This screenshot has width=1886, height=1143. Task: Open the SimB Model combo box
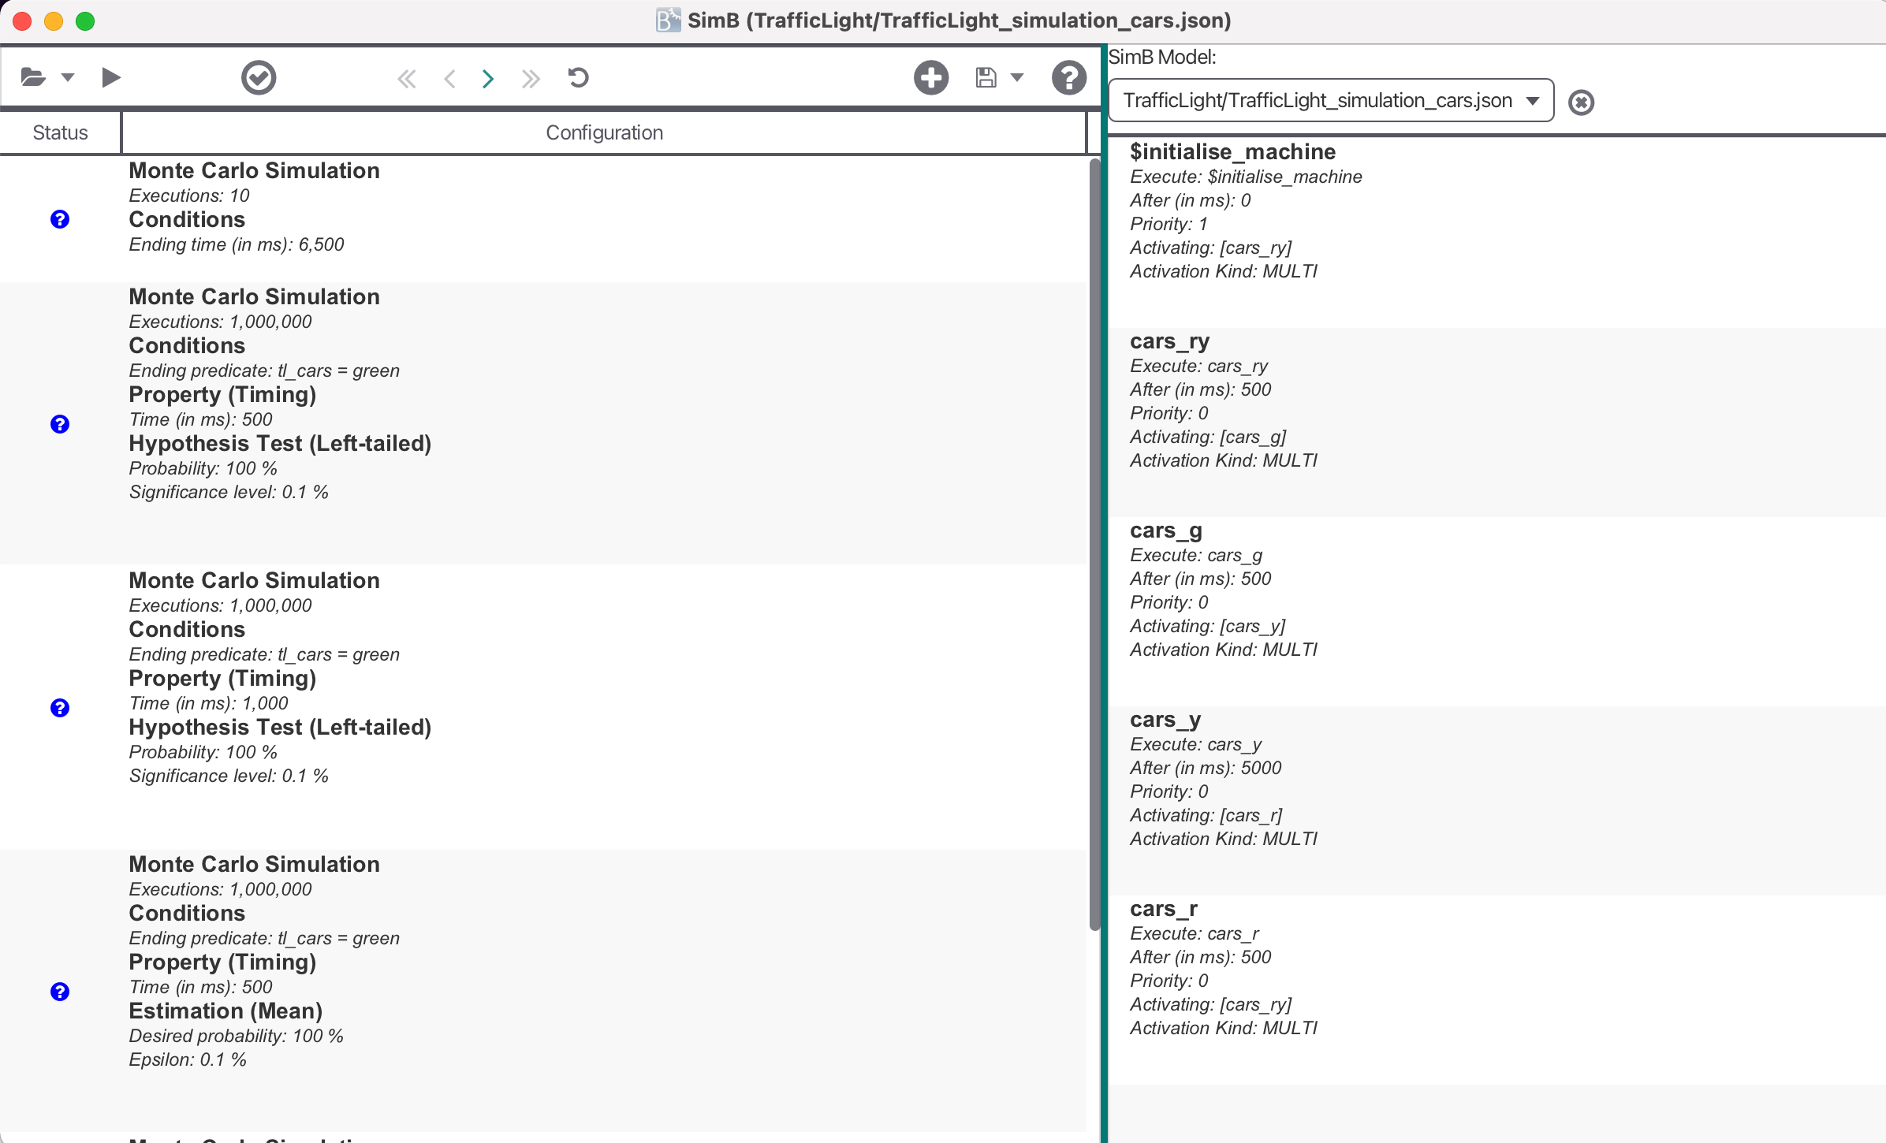pos(1330,100)
